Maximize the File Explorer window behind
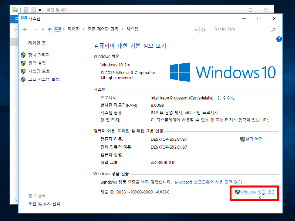Viewport: 295px width, 221px height. (250, 10)
